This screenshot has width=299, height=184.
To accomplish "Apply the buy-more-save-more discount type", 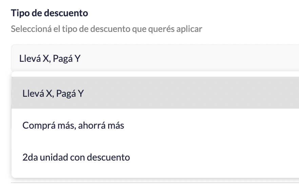I will [x=73, y=126].
